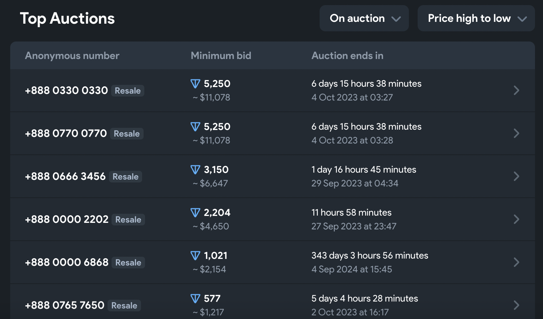Click the Resale tag for 0765 7650
Image resolution: width=543 pixels, height=319 pixels.
pos(124,306)
